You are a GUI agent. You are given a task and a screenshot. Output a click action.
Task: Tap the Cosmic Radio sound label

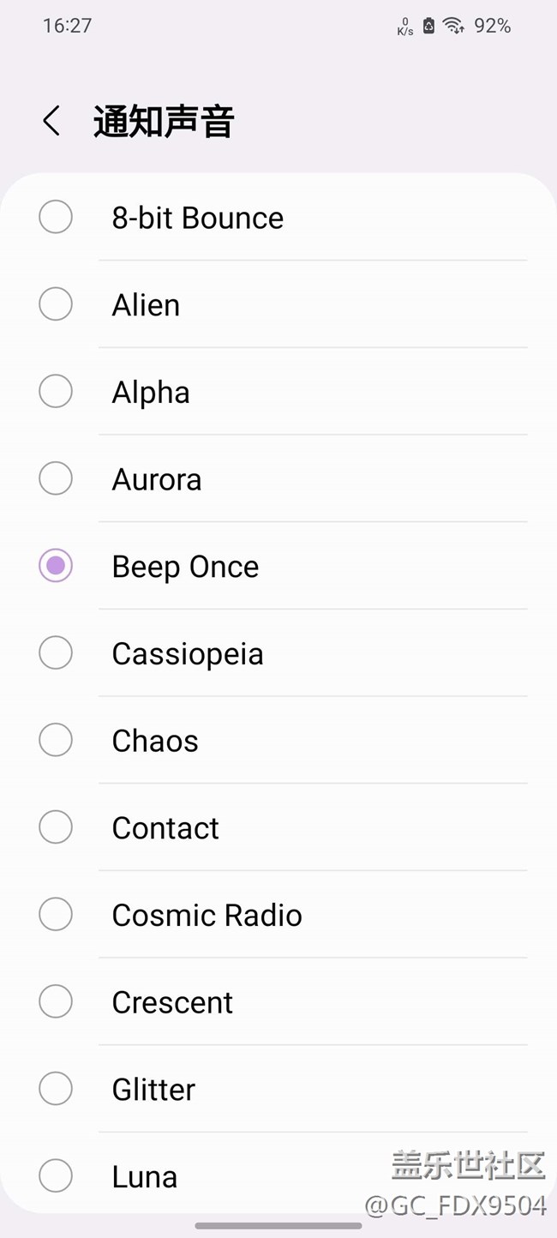(207, 915)
